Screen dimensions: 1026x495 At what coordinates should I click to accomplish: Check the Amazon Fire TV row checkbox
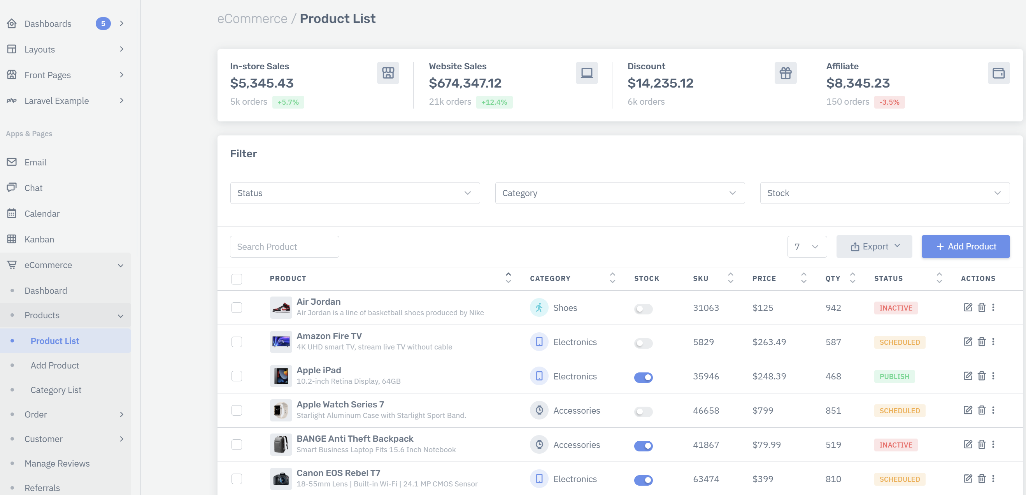pyautogui.click(x=237, y=342)
